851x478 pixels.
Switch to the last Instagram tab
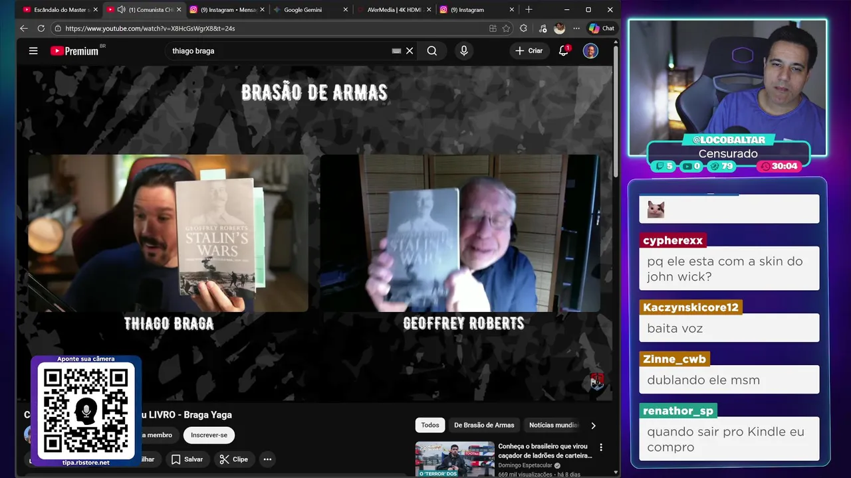(x=477, y=10)
